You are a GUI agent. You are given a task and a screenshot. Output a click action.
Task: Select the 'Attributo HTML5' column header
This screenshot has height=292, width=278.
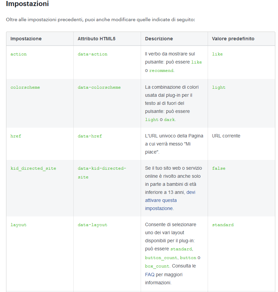(97, 39)
